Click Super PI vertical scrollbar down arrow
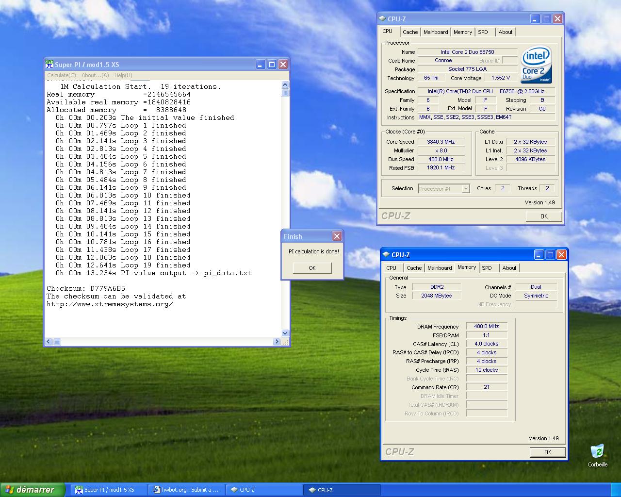Screen dimensions: 621x497 [x=285, y=333]
